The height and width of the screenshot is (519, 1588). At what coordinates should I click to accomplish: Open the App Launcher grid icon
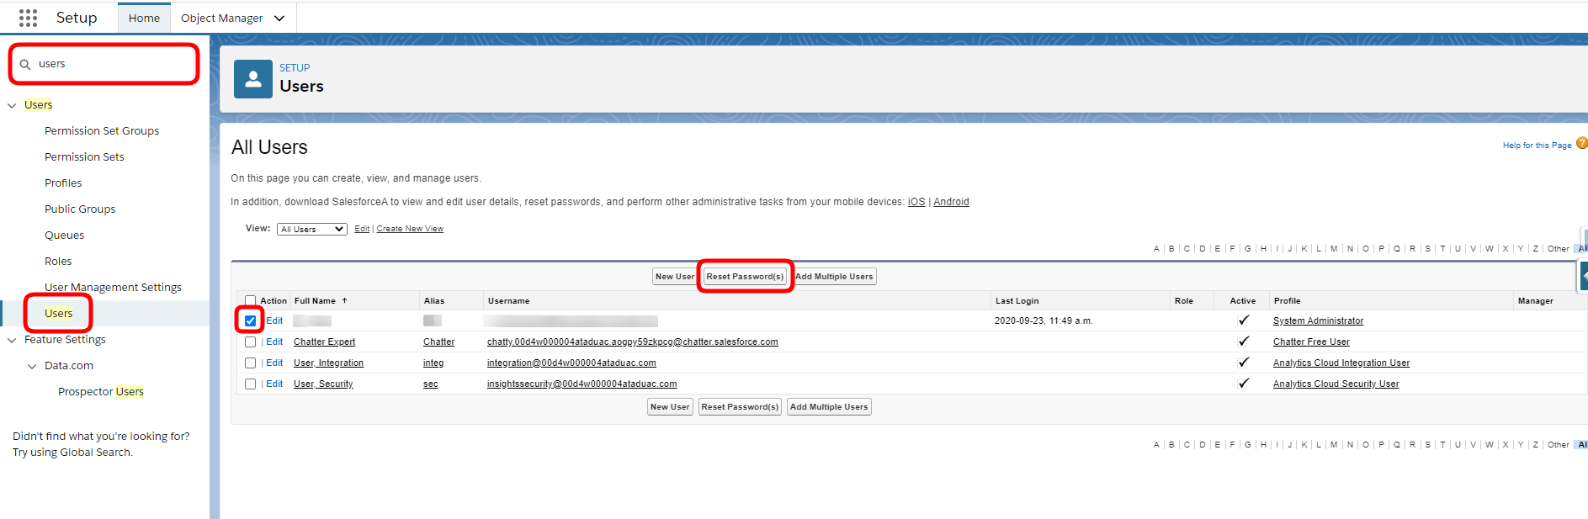[28, 18]
